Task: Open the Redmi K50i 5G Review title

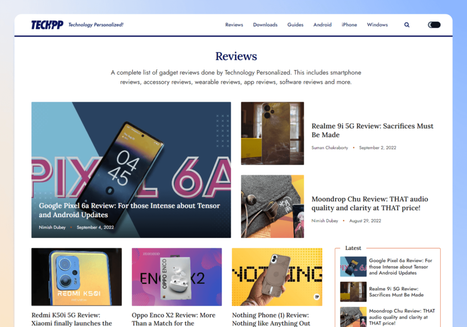Action: [72, 319]
